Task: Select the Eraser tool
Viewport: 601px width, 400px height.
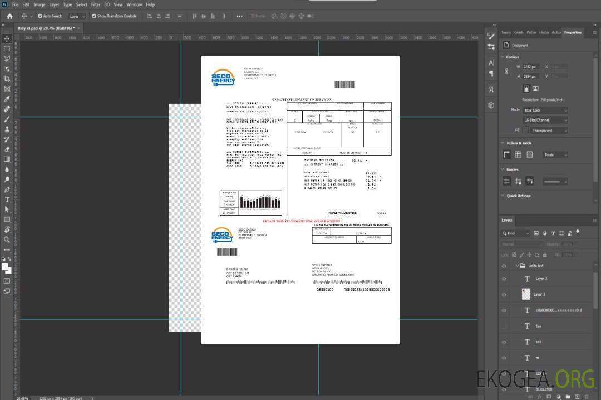Action: 7,149
